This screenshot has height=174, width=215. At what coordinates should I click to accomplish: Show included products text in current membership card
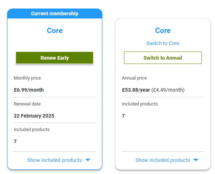(x=55, y=160)
